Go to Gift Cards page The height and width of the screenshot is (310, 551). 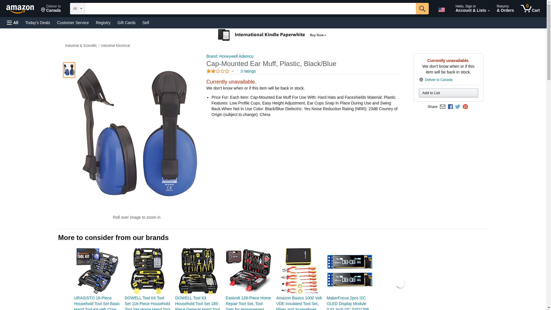[126, 23]
